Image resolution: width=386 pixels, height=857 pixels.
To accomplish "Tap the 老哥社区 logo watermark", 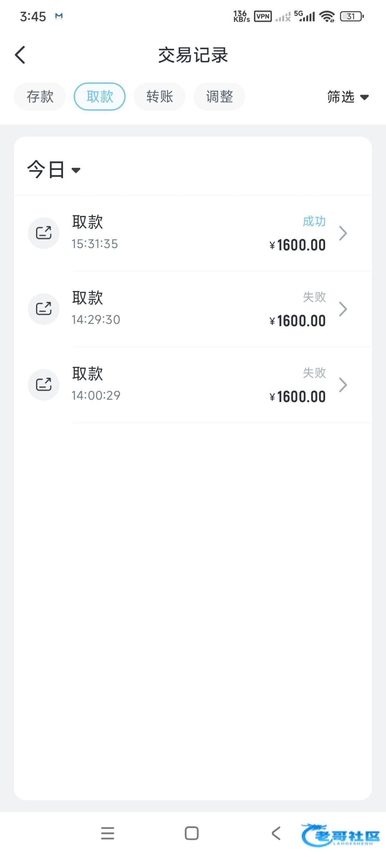I will (340, 835).
